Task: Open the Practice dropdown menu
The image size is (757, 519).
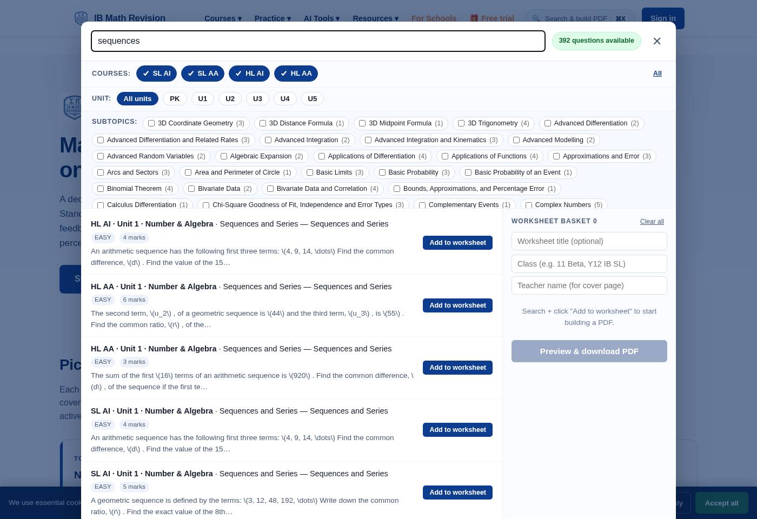Action: [273, 18]
